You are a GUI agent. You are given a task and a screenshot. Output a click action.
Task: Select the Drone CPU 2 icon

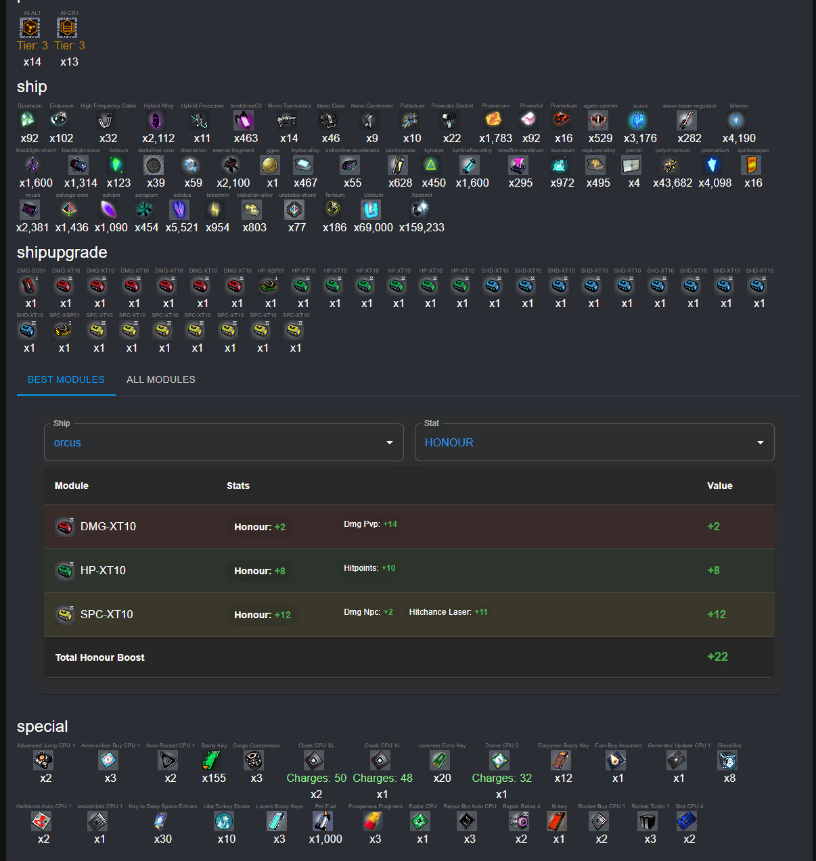[499, 760]
